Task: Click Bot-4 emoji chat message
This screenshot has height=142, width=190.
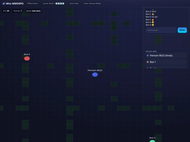Action: coord(150,25)
